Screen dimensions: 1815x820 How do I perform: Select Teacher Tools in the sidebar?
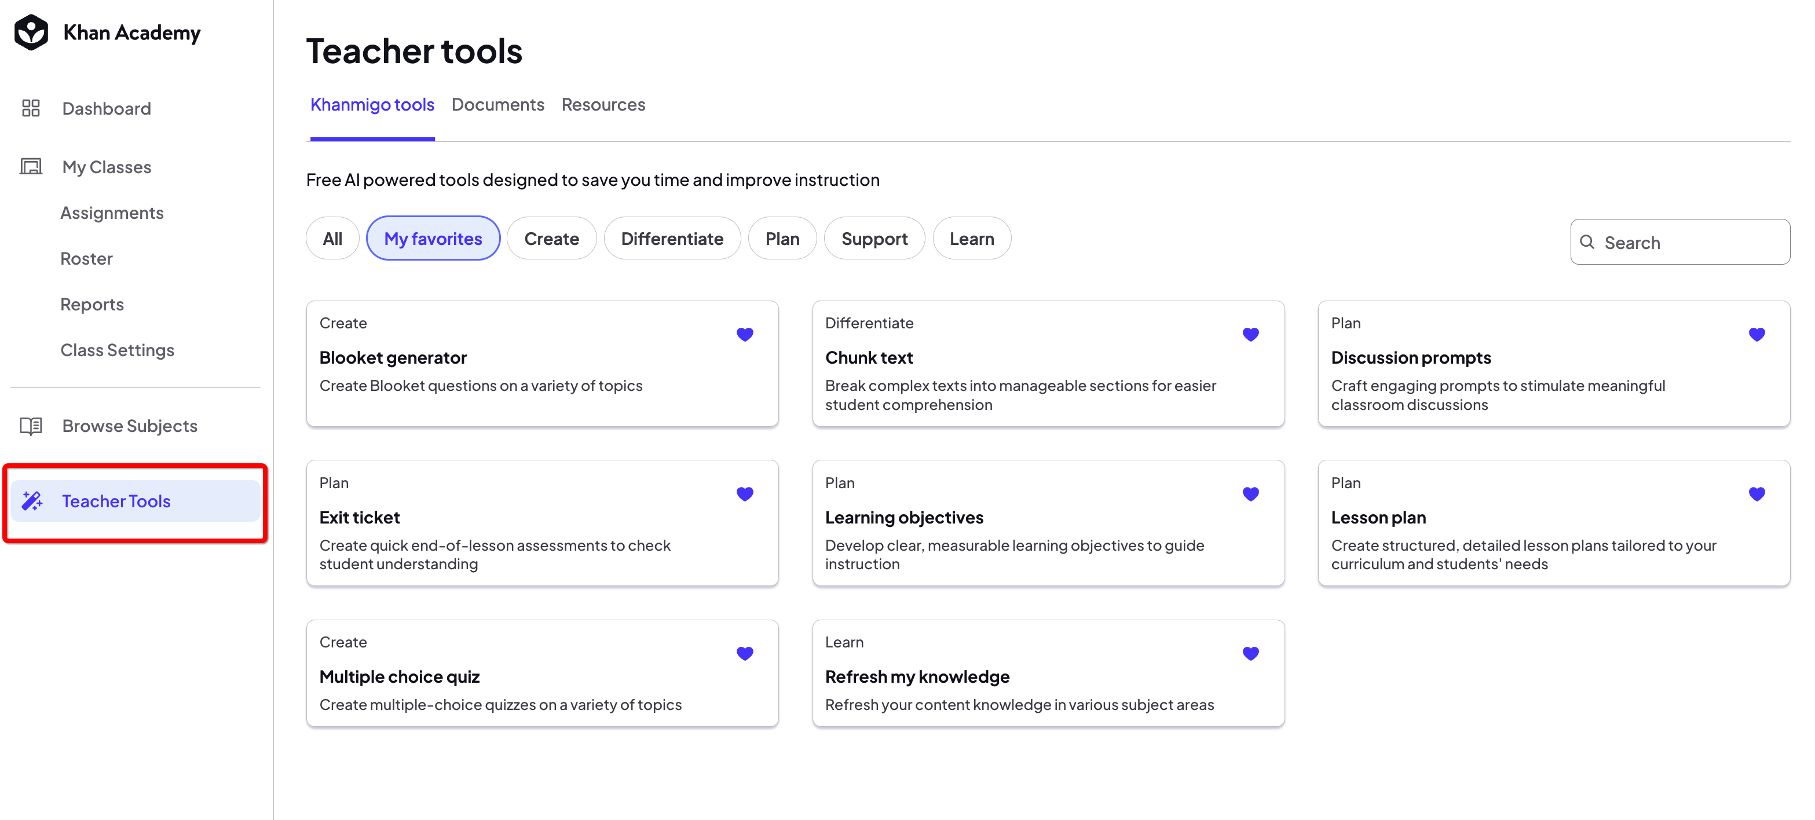point(136,501)
